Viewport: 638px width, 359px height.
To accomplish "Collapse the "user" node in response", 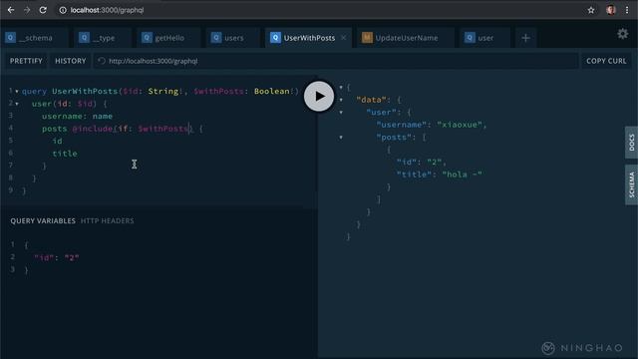I will coord(341,113).
